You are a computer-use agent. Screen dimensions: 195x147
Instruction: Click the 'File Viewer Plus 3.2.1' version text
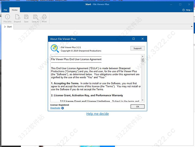71,47
